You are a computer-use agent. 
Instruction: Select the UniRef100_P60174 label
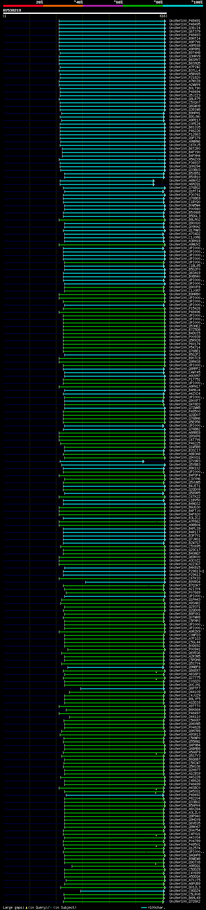185,344
